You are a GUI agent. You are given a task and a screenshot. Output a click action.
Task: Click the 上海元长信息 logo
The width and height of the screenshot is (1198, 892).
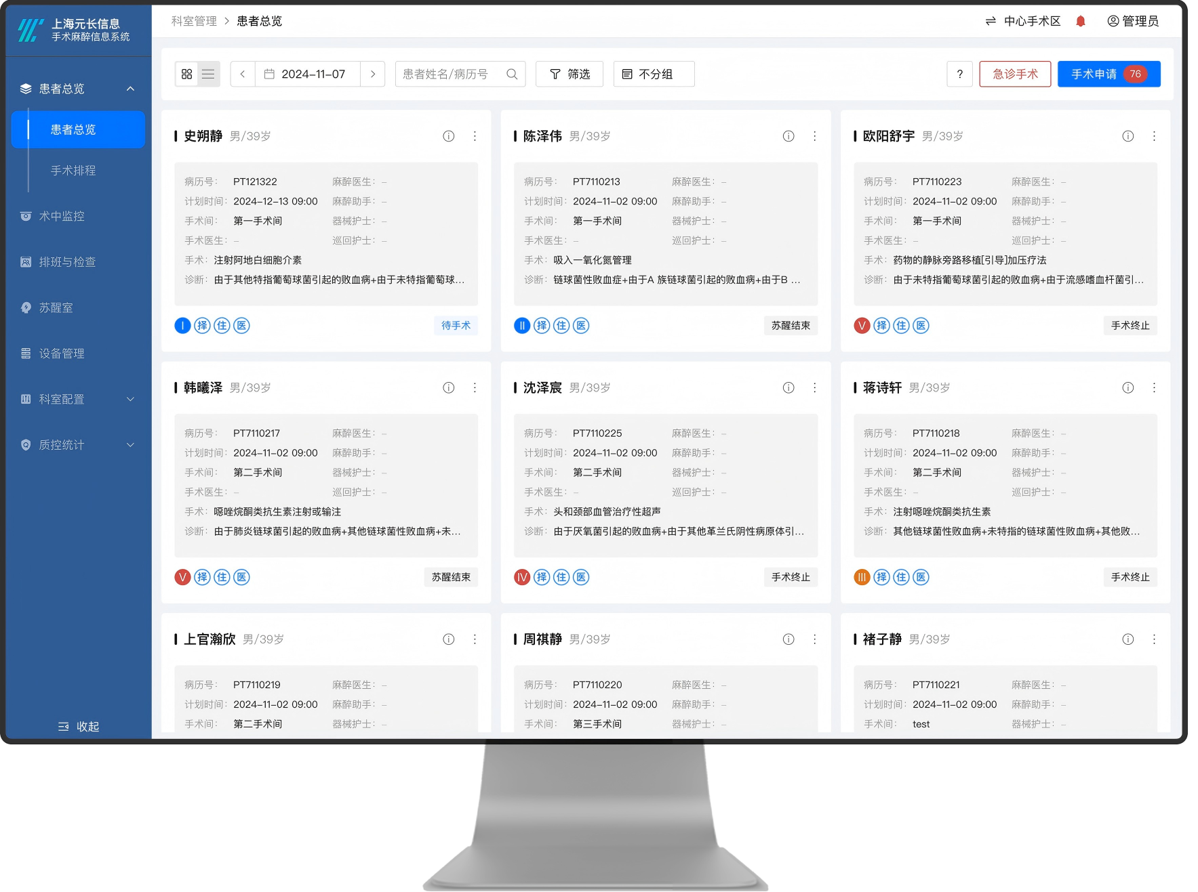click(74, 30)
